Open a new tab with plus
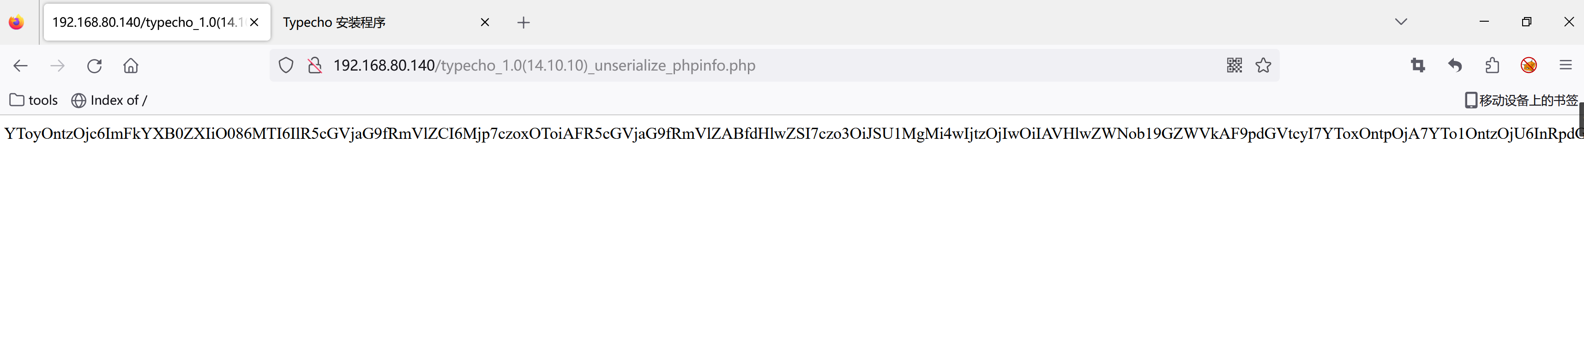Image resolution: width=1584 pixels, height=345 pixels. tap(523, 23)
